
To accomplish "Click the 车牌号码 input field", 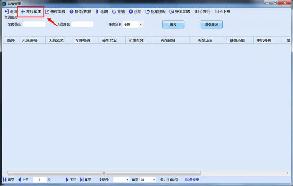I will (34, 24).
